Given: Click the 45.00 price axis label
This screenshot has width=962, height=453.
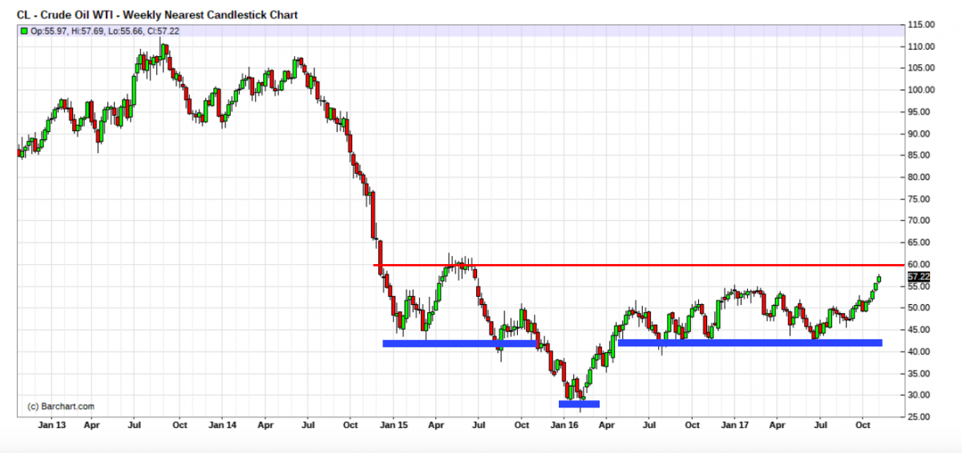Looking at the screenshot, I should click(x=919, y=330).
